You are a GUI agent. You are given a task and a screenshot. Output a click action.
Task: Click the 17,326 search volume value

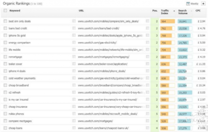183,36
